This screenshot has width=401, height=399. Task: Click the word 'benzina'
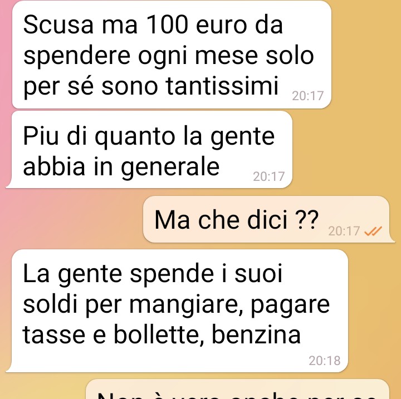point(256,334)
